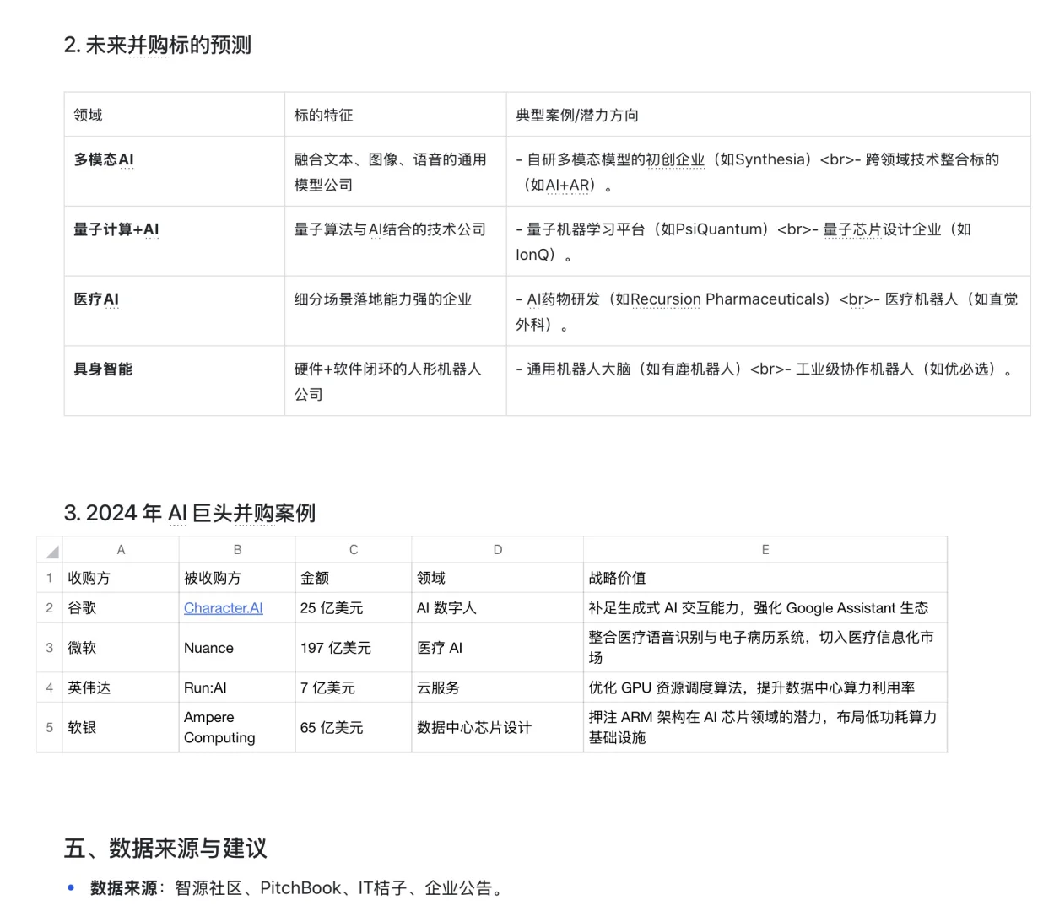
Task: Select row 3 header of spreadsheet
Action: coord(50,647)
